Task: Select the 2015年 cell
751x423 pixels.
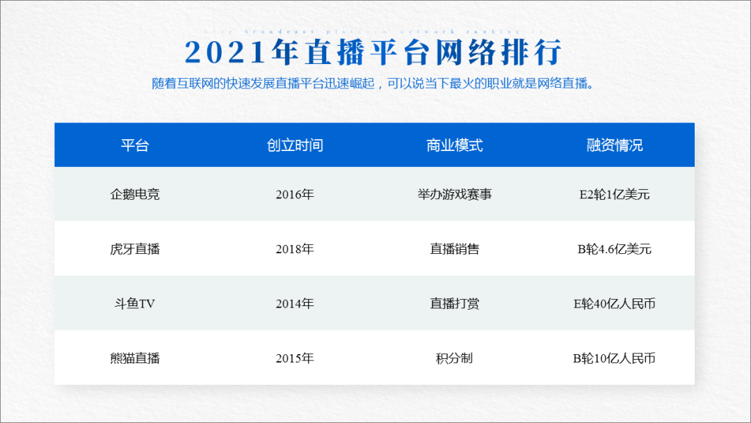Action: point(295,358)
